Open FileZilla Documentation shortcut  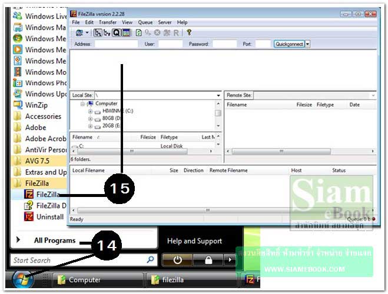click(x=45, y=206)
